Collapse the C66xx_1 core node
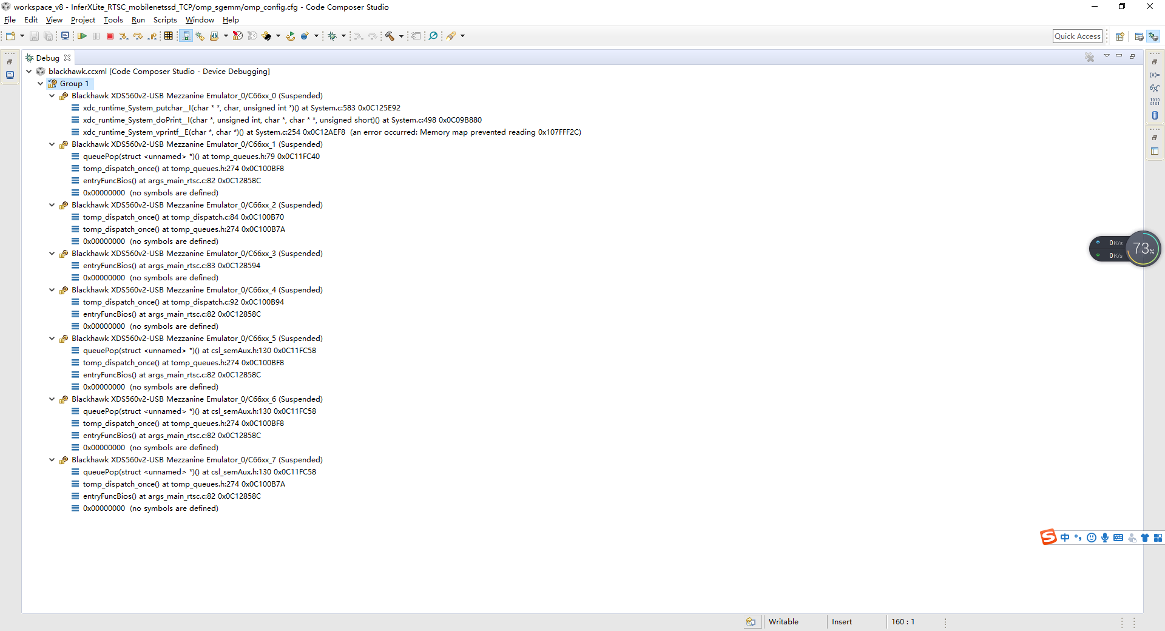This screenshot has height=631, width=1165. (x=52, y=144)
